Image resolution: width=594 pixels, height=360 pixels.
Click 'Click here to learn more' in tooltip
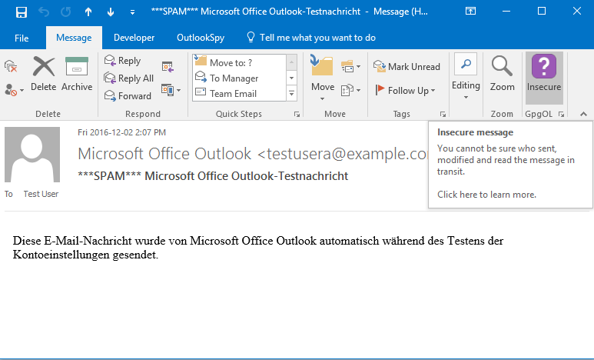point(486,195)
